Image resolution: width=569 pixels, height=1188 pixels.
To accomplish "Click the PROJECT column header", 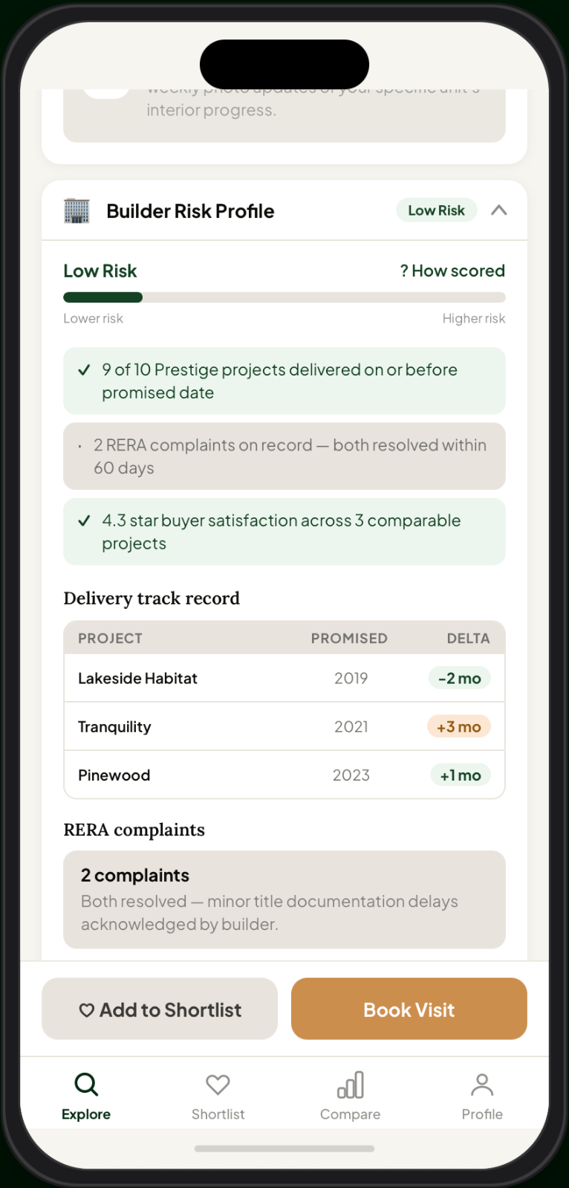I will 110,639.
